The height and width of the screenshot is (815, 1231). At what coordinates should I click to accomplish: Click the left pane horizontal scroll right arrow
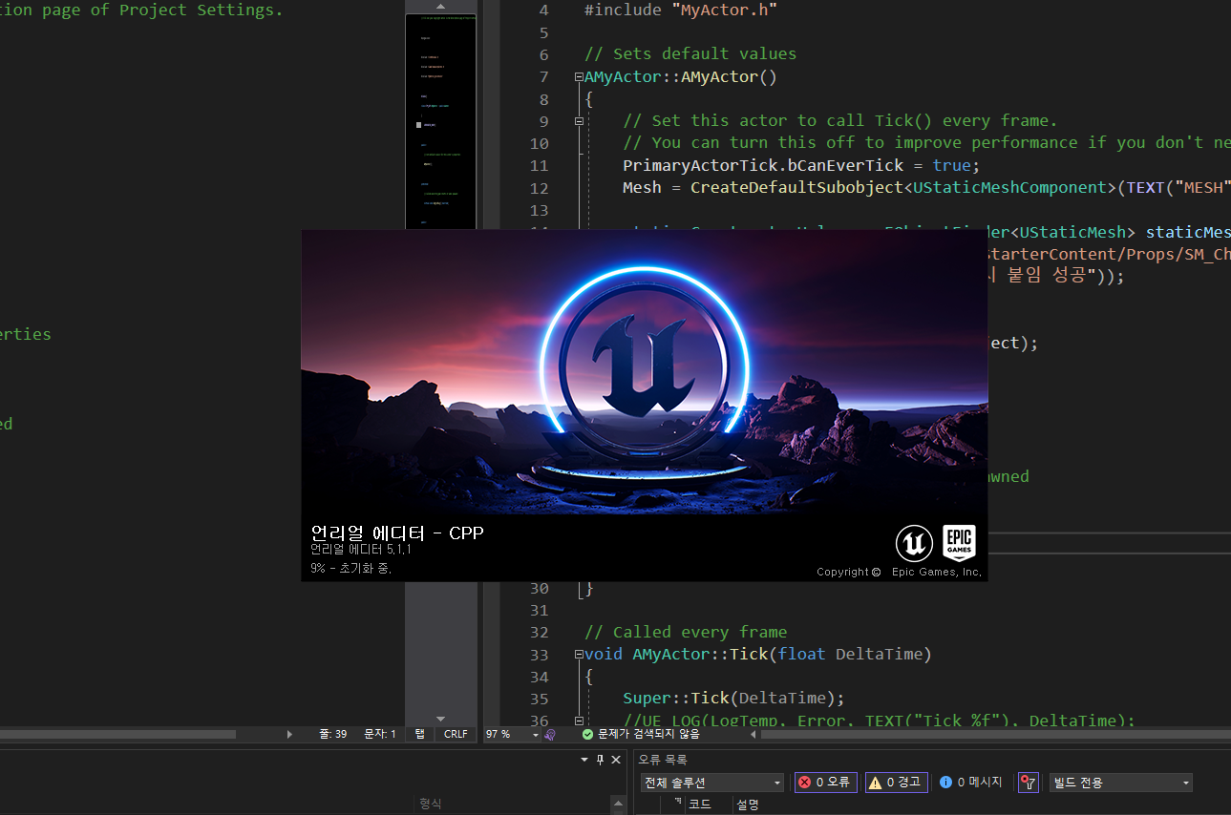290,735
